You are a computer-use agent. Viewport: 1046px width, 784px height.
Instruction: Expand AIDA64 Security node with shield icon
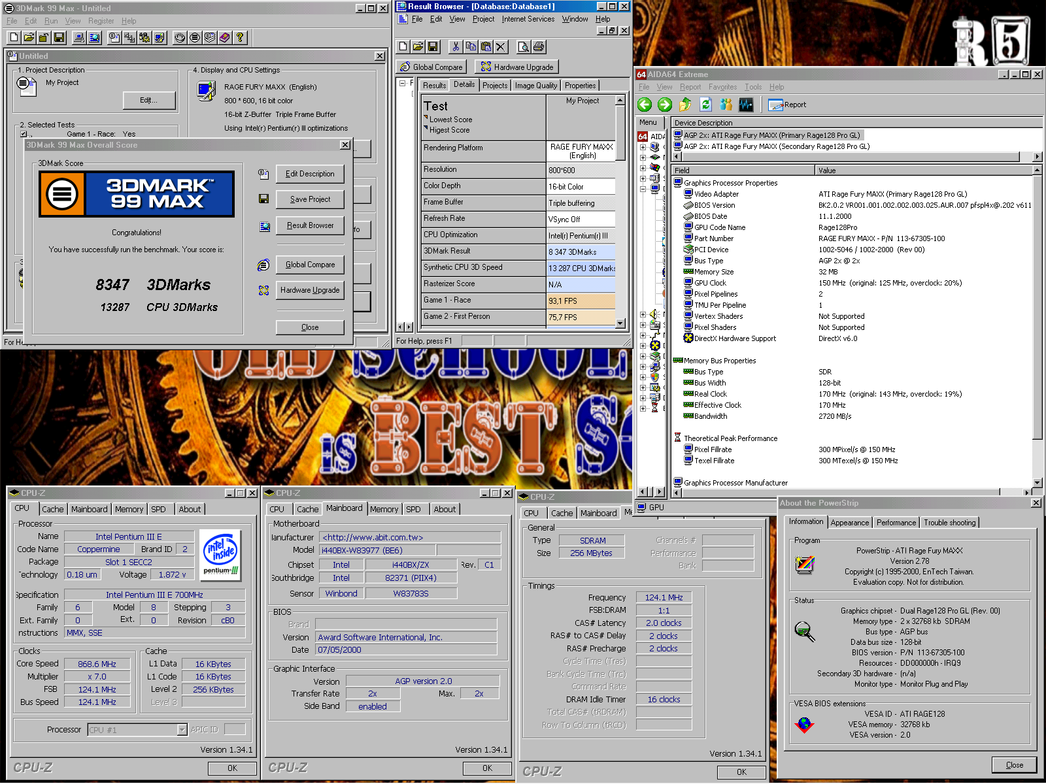[x=643, y=377]
